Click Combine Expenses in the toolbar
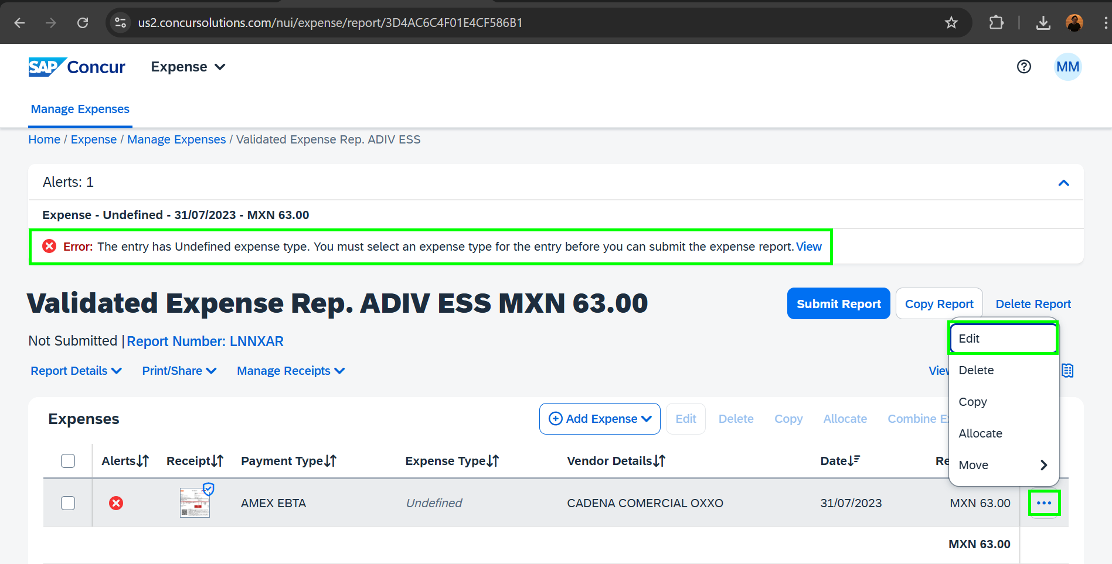Screen dimensions: 1112x564 click(x=917, y=419)
